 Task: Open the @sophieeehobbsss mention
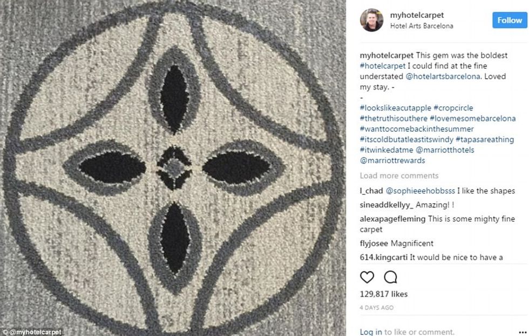tap(420, 191)
